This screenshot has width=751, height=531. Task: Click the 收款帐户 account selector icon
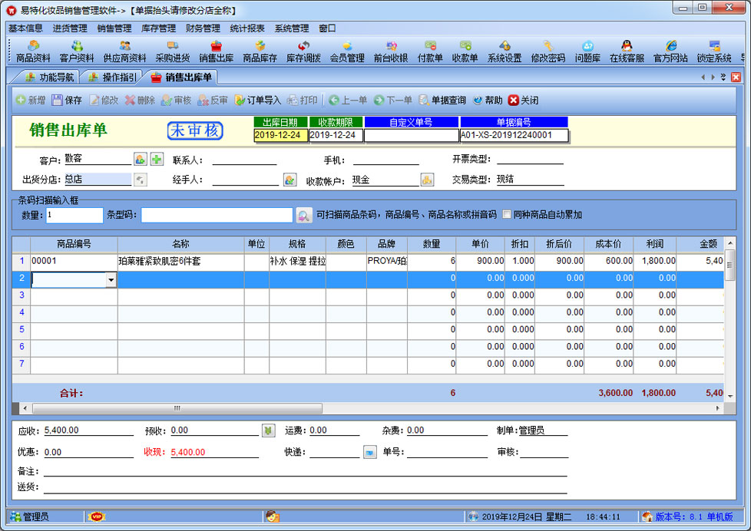pos(427,180)
